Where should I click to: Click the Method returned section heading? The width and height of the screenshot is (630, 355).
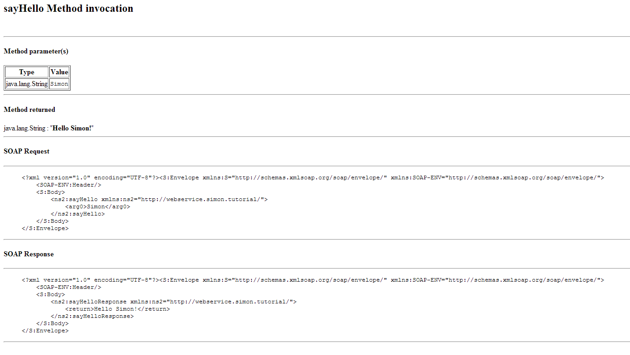pyautogui.click(x=29, y=110)
